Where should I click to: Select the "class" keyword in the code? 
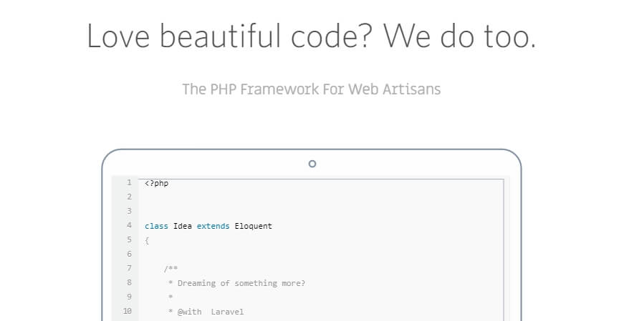pyautogui.click(x=156, y=226)
